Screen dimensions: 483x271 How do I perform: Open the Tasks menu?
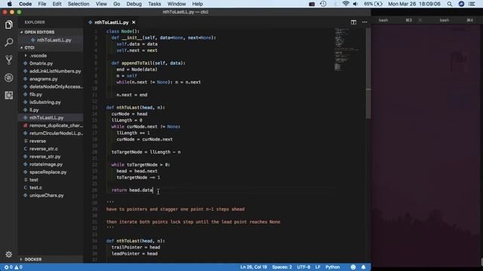point(154,4)
